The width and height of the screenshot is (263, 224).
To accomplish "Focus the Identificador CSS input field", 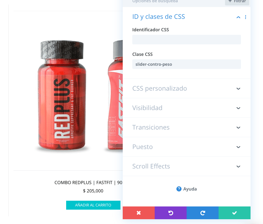I will [187, 40].
